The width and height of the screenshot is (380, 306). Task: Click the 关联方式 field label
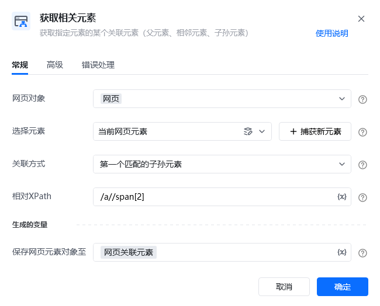pyautogui.click(x=29, y=164)
